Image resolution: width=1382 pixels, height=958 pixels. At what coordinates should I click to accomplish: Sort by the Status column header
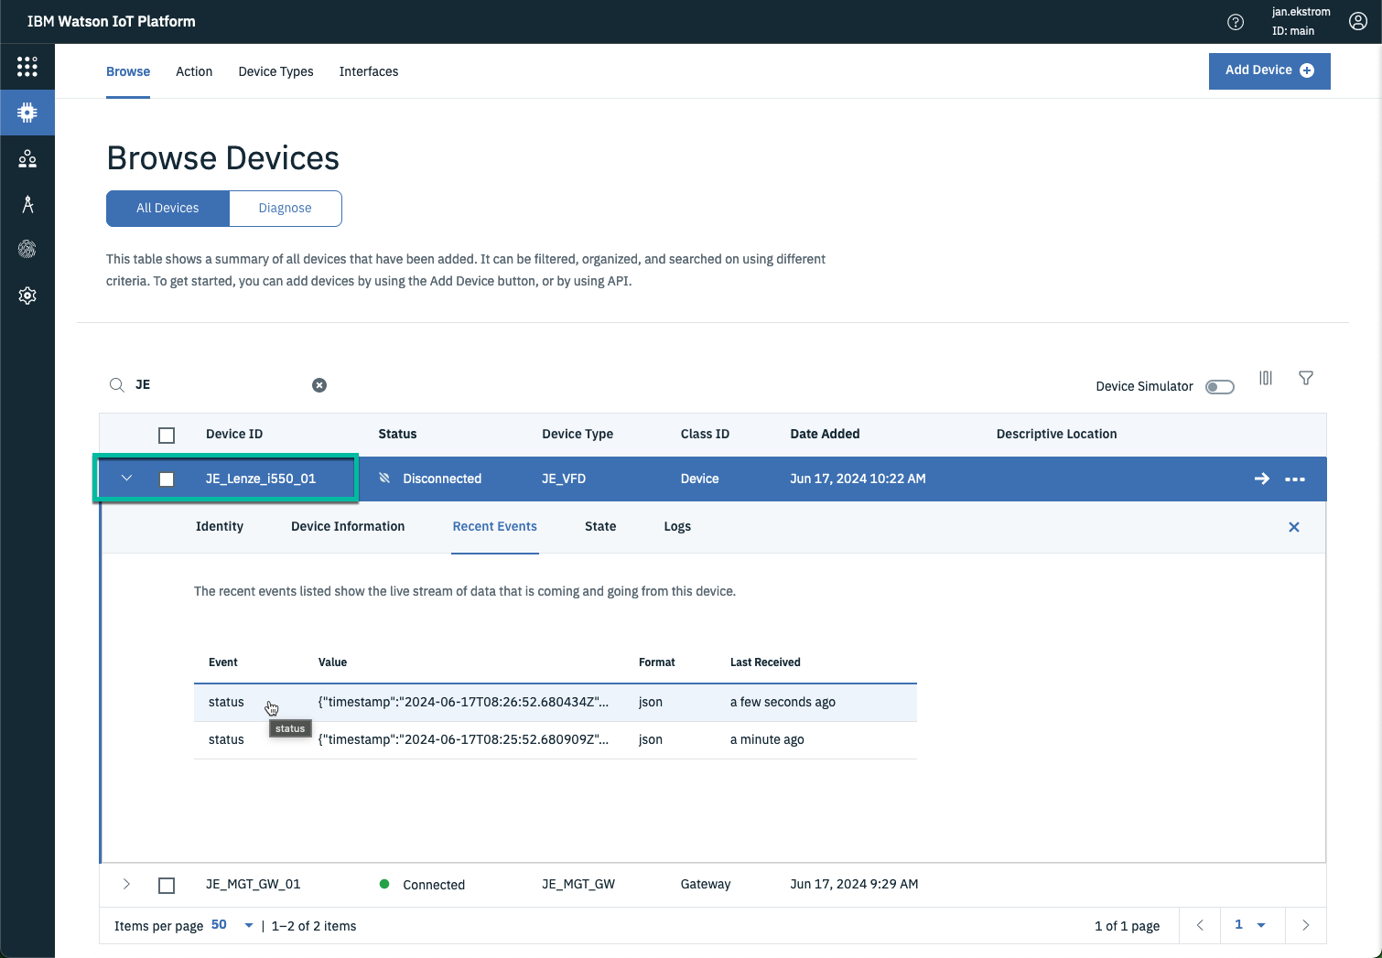coord(397,434)
